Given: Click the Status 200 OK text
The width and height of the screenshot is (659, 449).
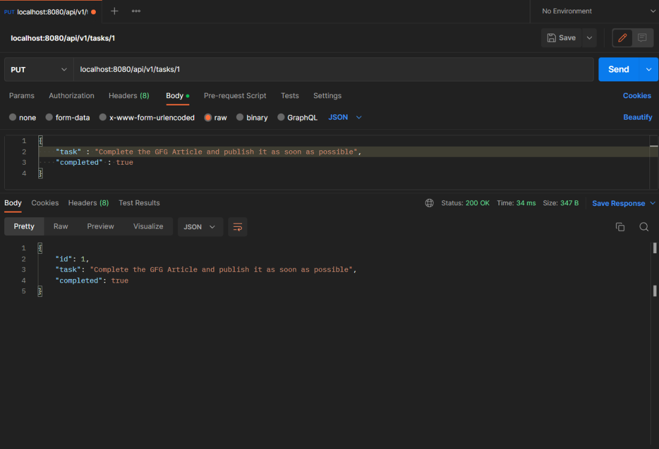Looking at the screenshot, I should pos(465,204).
